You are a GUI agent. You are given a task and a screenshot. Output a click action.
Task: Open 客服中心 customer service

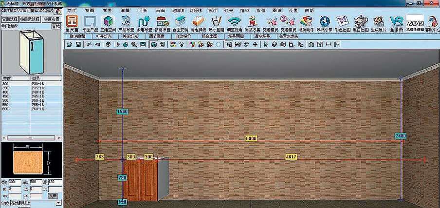432,23
